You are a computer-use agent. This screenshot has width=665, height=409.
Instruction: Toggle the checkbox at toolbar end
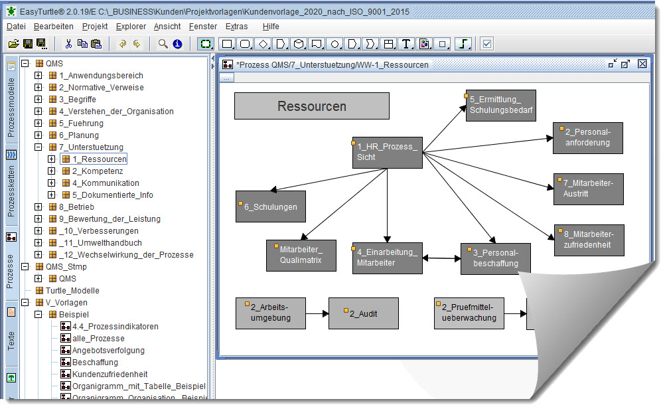pyautogui.click(x=487, y=44)
